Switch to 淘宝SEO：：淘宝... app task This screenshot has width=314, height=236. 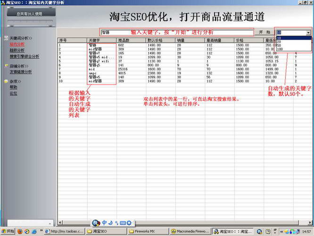[x=233, y=231]
